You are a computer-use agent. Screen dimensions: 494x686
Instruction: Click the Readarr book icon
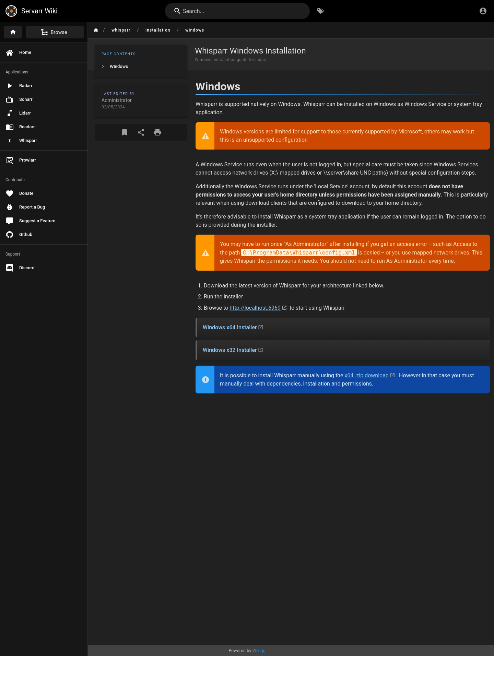[10, 127]
